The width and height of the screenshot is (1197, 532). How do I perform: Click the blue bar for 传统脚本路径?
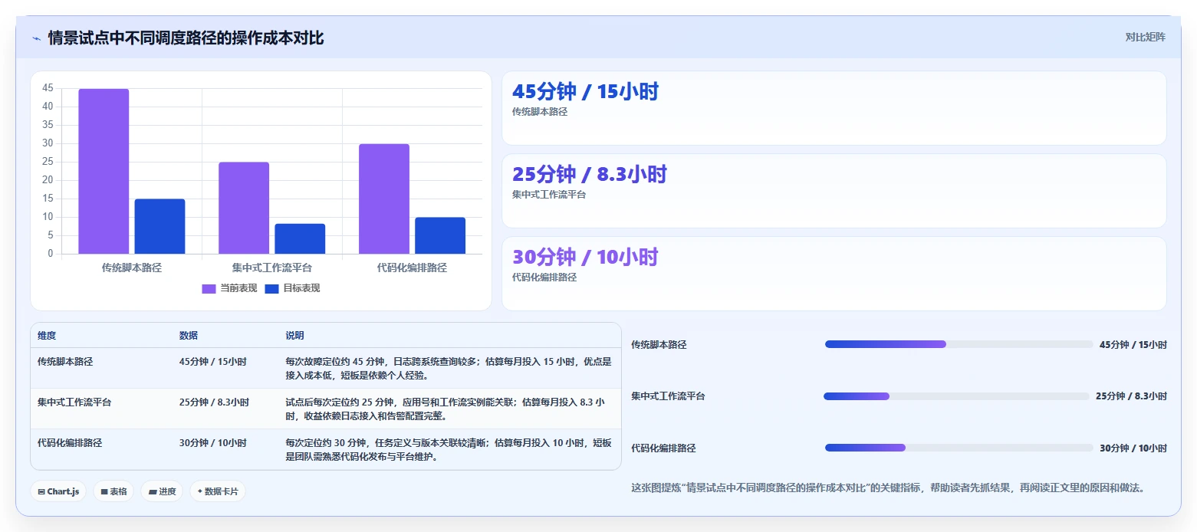tap(159, 226)
